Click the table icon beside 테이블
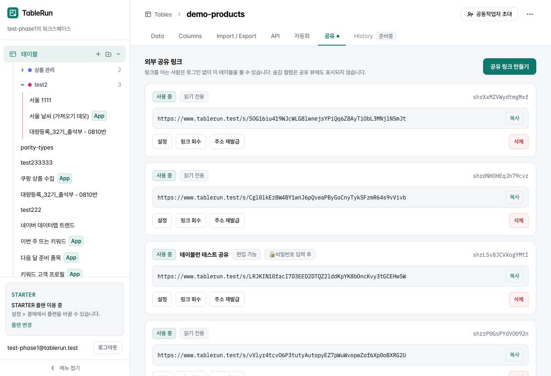 coord(13,54)
